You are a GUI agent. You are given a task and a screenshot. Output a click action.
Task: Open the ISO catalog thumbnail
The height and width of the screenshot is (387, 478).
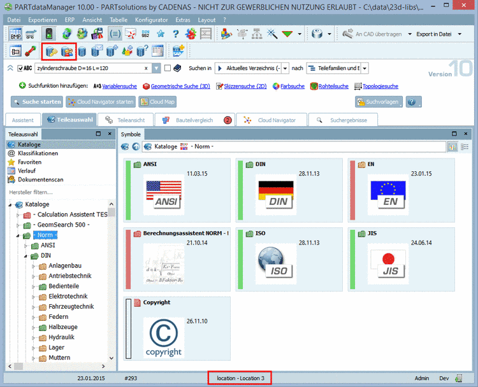(x=289, y=260)
